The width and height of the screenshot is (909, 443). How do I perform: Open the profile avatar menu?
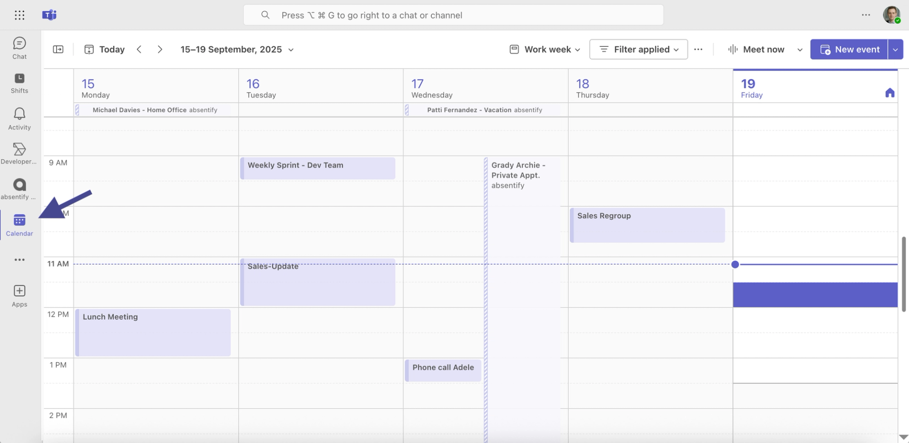click(x=891, y=15)
